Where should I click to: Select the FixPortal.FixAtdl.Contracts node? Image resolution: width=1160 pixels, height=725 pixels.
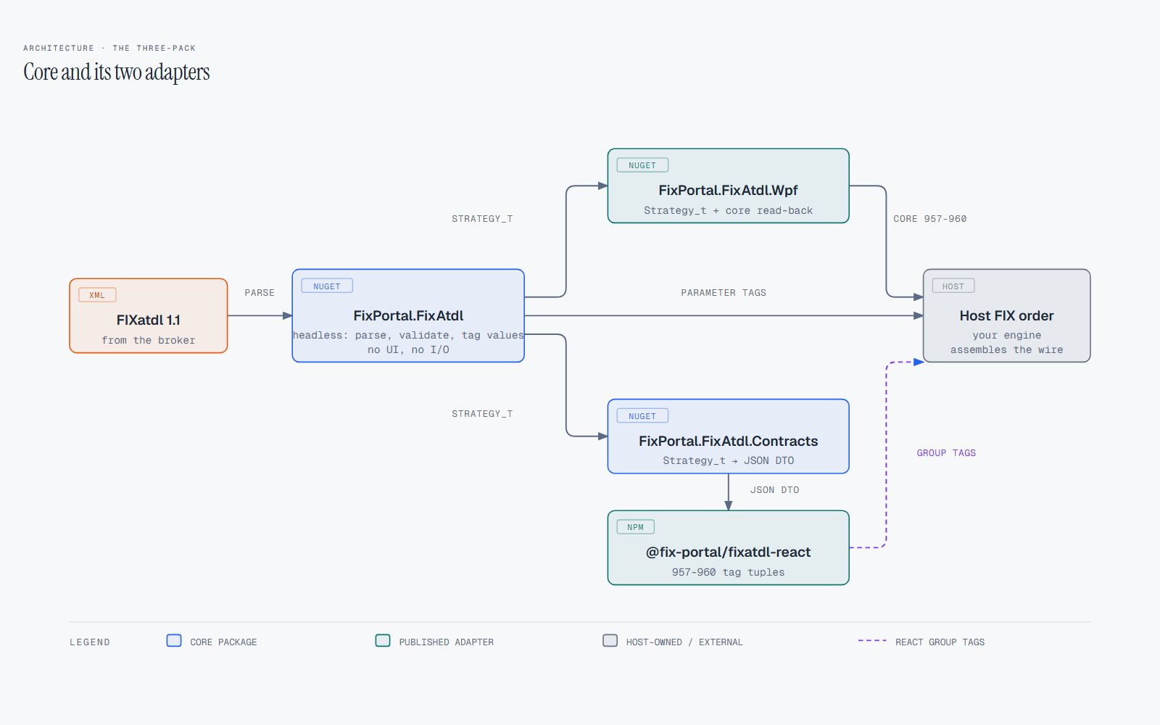(x=728, y=436)
